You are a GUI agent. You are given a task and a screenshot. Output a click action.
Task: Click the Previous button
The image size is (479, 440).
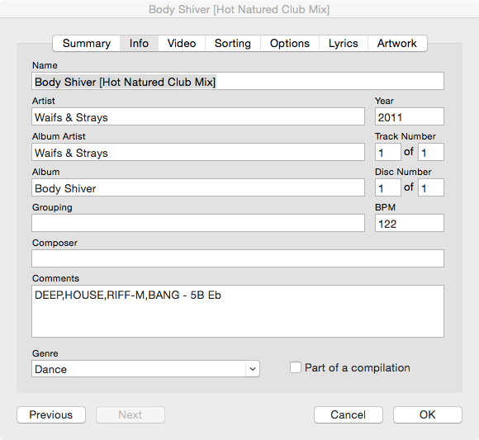51,414
